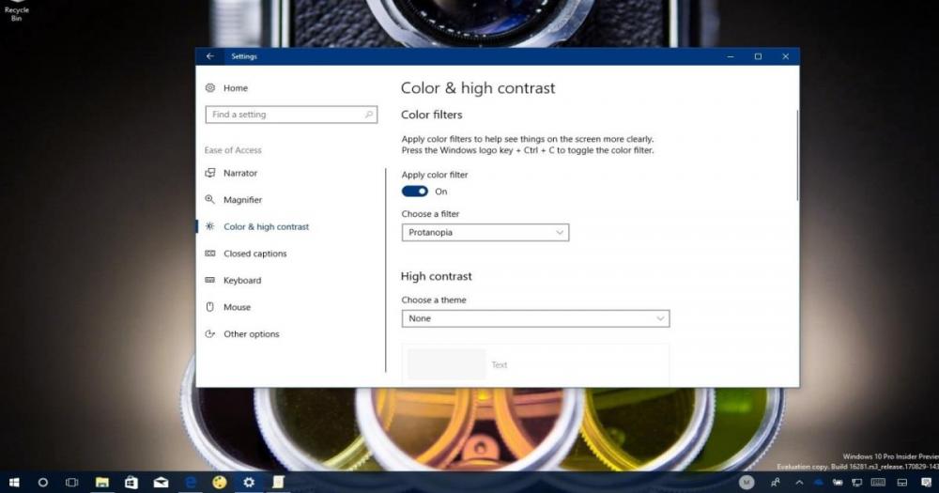Viewport: 939px width, 493px height.
Task: Open Mouse accessibility settings
Action: pyautogui.click(x=237, y=307)
